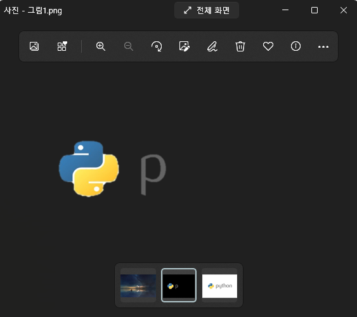Click the 사진 - 그림1.png title text
Image resolution: width=357 pixels, height=317 pixels.
pyautogui.click(x=33, y=11)
